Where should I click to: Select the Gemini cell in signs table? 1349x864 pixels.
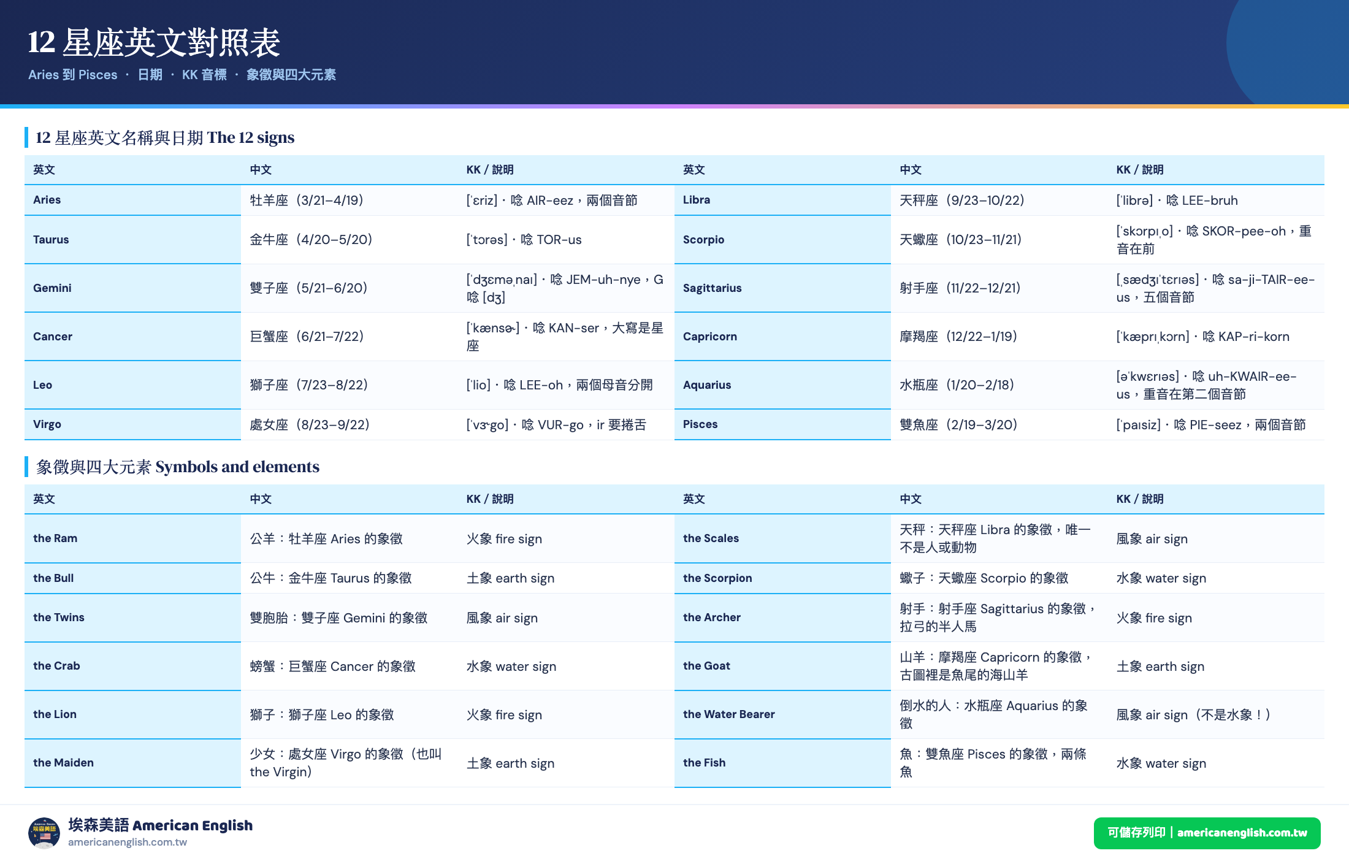click(132, 288)
